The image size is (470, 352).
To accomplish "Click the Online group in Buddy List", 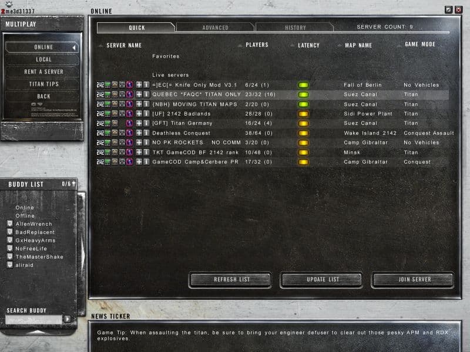I will 25,208.
